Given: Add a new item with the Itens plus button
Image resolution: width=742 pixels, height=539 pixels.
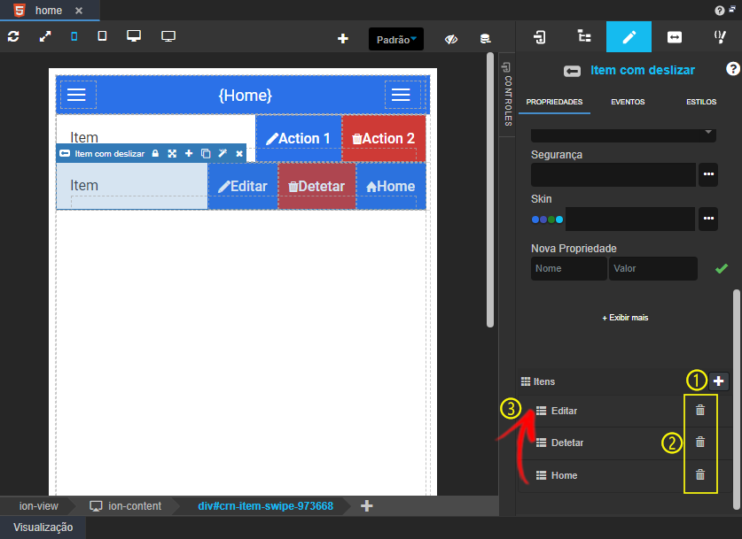Looking at the screenshot, I should click(718, 381).
